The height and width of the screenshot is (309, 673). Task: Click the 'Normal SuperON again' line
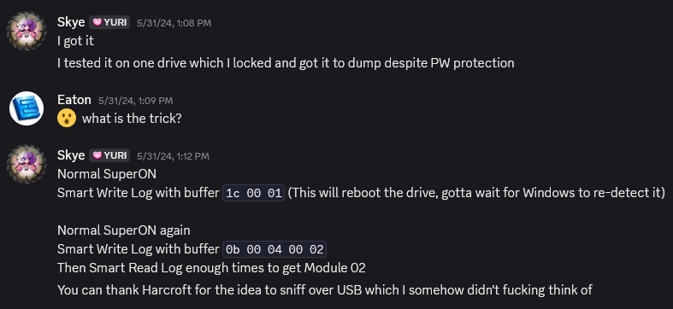124,230
